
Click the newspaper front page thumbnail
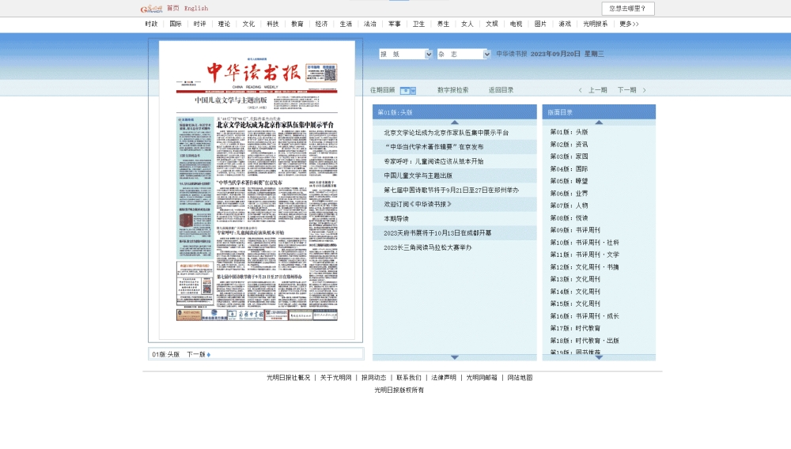(257, 191)
